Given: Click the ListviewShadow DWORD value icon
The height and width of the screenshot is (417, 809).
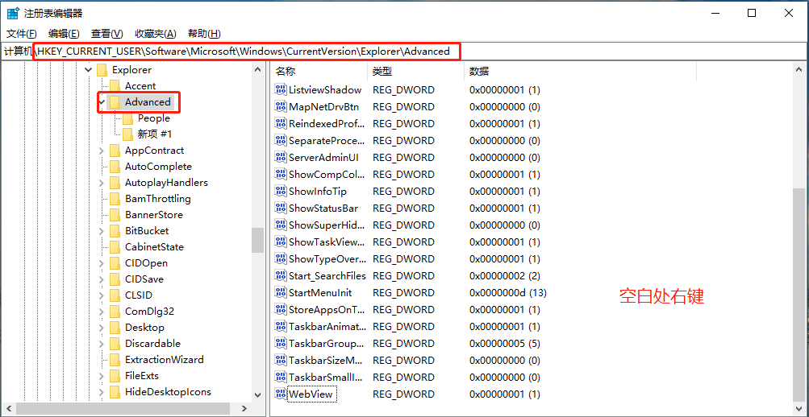Looking at the screenshot, I should (x=280, y=90).
